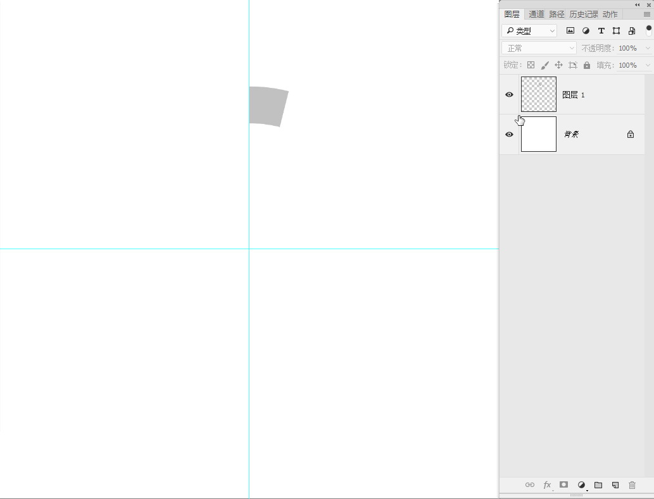This screenshot has height=499, width=654.
Task: Add layer style fx icon
Action: point(547,485)
